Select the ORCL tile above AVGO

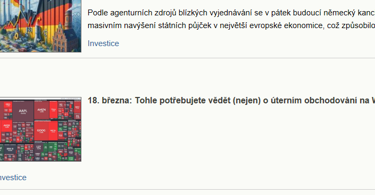click(8, 104)
